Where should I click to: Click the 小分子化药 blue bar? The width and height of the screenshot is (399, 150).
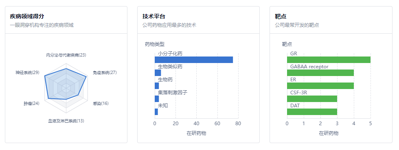click(194, 60)
